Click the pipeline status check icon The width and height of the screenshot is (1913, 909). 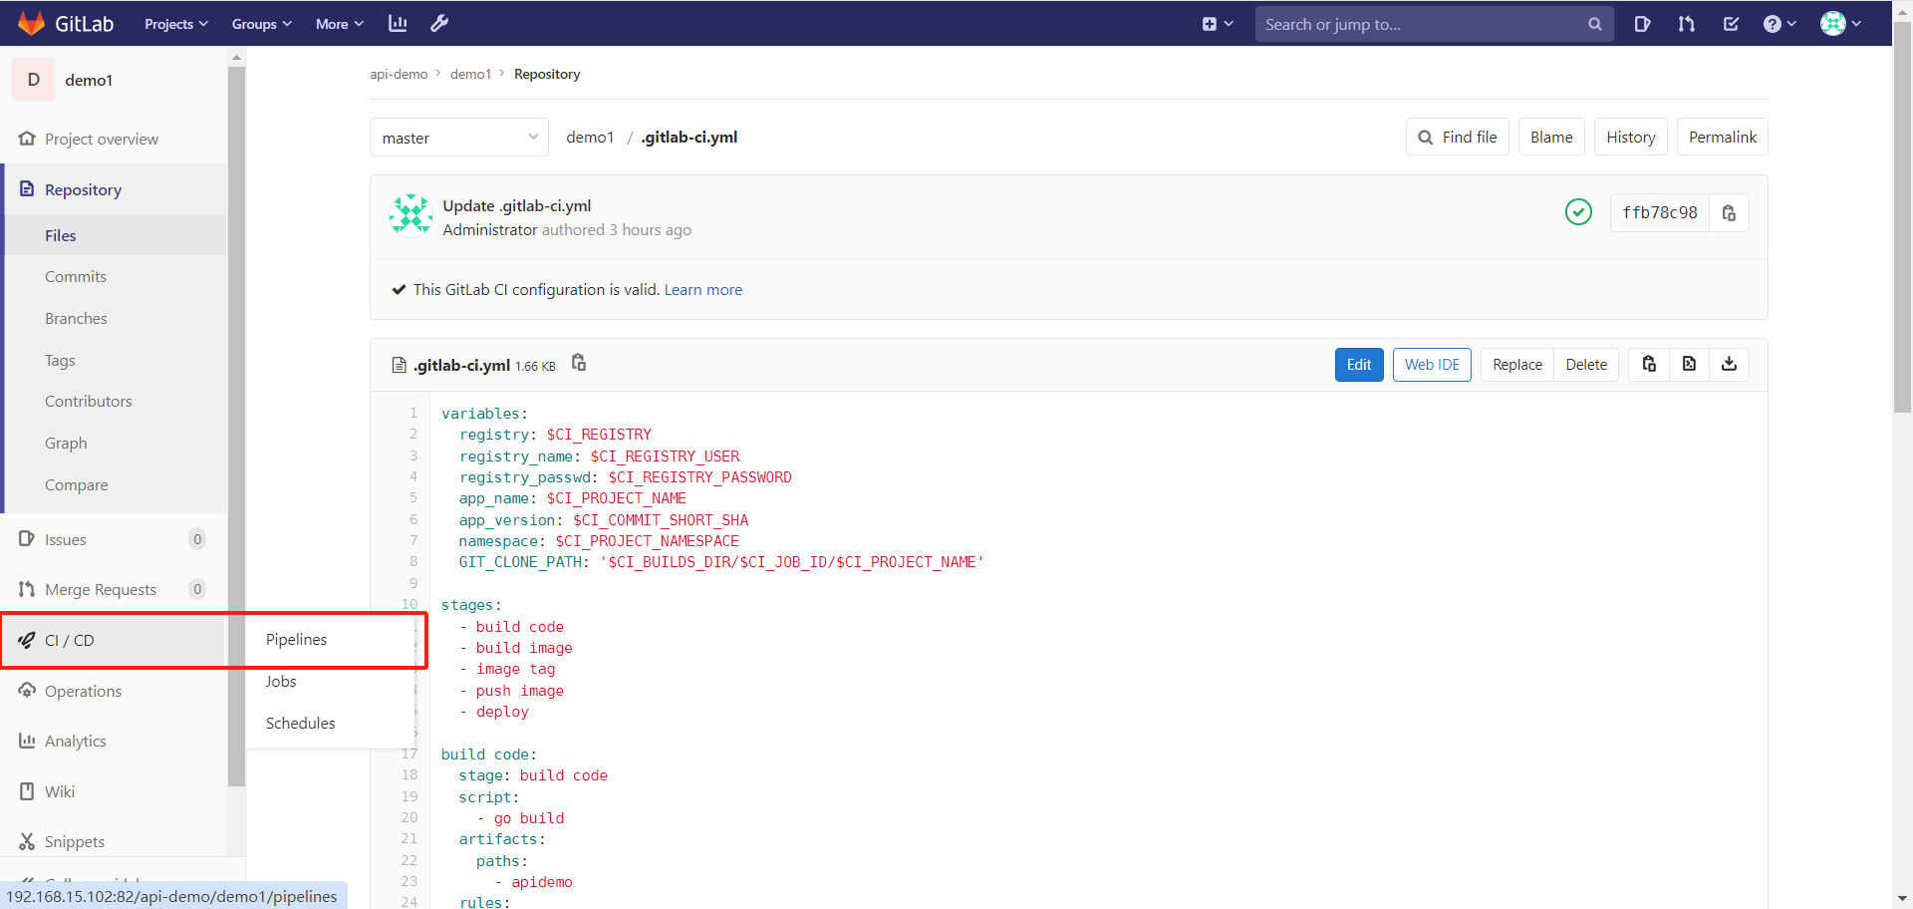(x=1578, y=212)
